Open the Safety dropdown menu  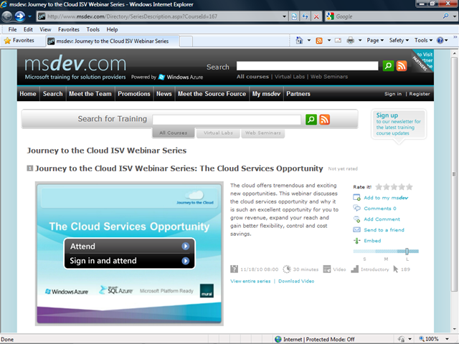[399, 40]
